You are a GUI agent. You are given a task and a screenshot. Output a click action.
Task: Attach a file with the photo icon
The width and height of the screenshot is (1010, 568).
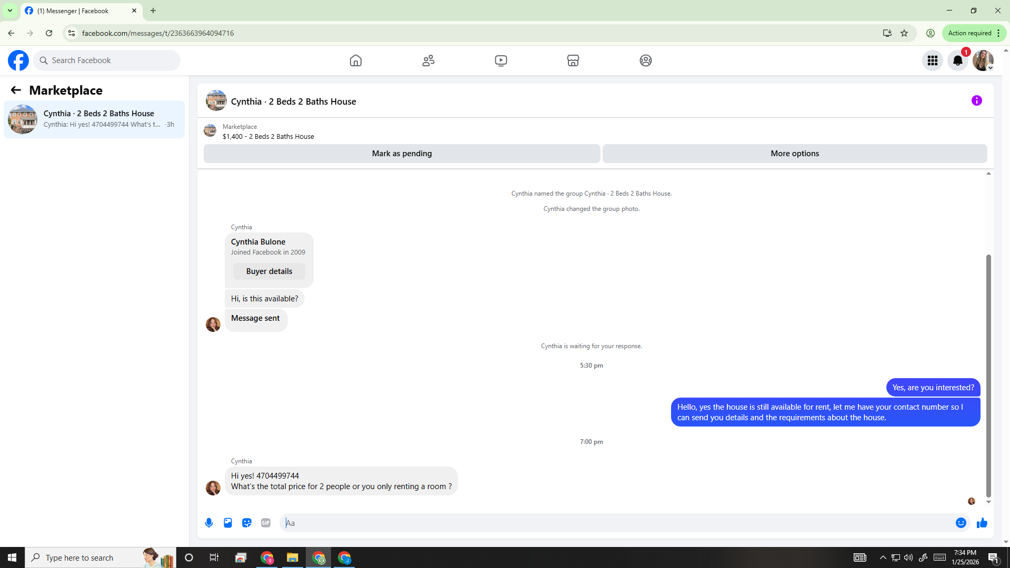click(228, 523)
